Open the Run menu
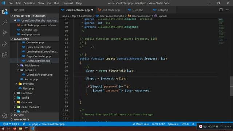Screen dimensions: 233x131 [x=56, y=3]
